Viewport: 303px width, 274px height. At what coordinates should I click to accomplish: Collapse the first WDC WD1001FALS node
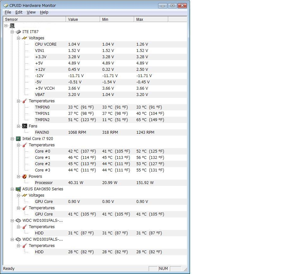tap(12, 221)
